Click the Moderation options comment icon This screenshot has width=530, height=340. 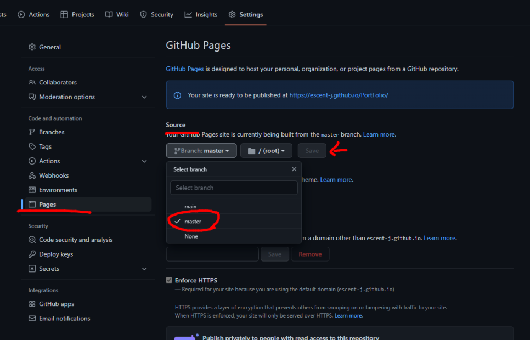coord(32,97)
